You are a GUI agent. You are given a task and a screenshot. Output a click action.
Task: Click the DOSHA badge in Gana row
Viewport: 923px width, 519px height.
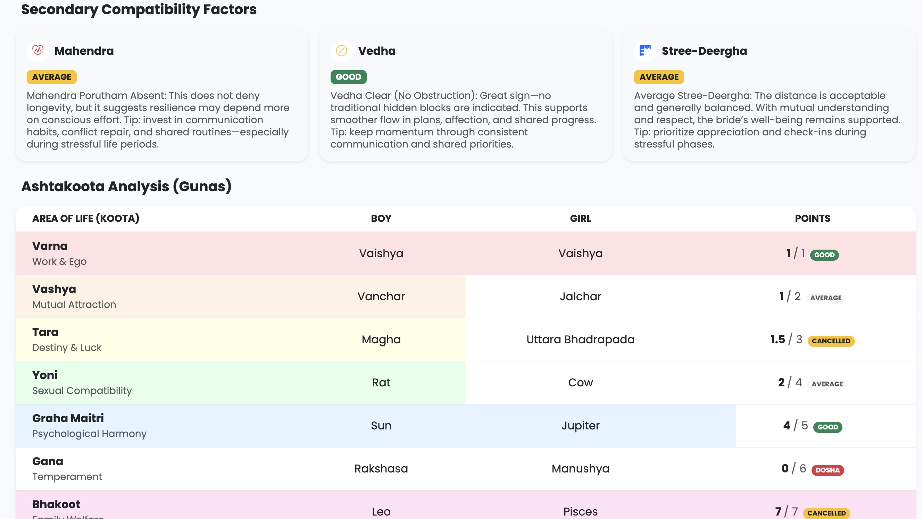pos(828,470)
